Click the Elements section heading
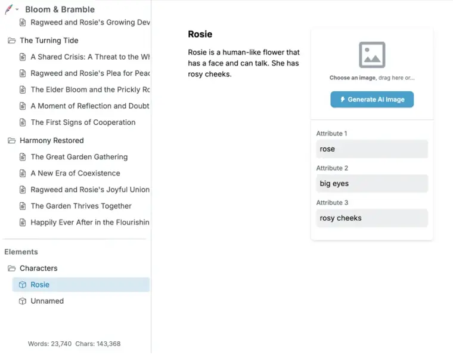Screen dimensions: 453x361 (x=21, y=252)
